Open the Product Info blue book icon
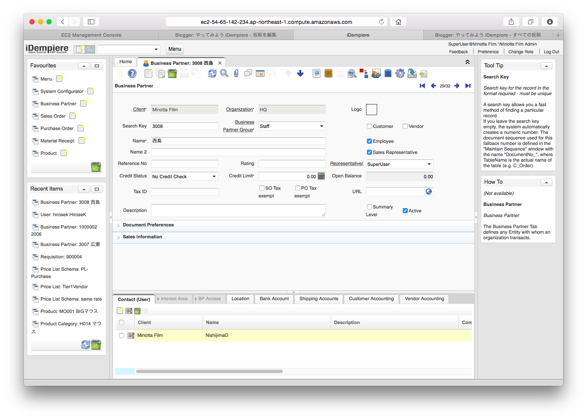587x420 pixels. pyautogui.click(x=388, y=74)
